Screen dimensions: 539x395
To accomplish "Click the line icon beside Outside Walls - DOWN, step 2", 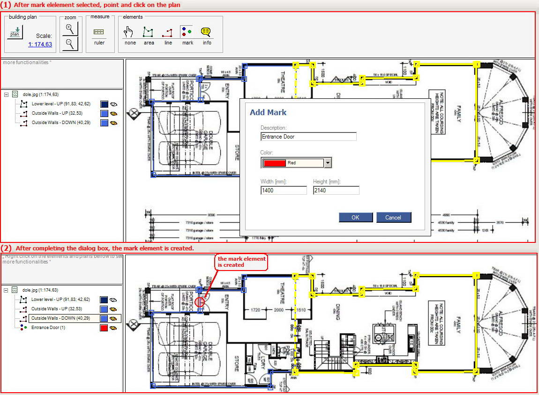I will tap(23, 318).
